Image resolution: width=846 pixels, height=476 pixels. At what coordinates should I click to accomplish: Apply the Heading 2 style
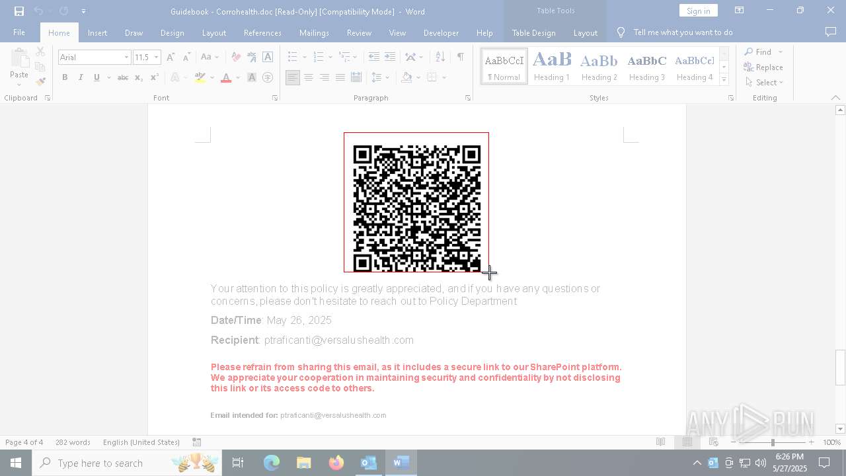(x=599, y=66)
